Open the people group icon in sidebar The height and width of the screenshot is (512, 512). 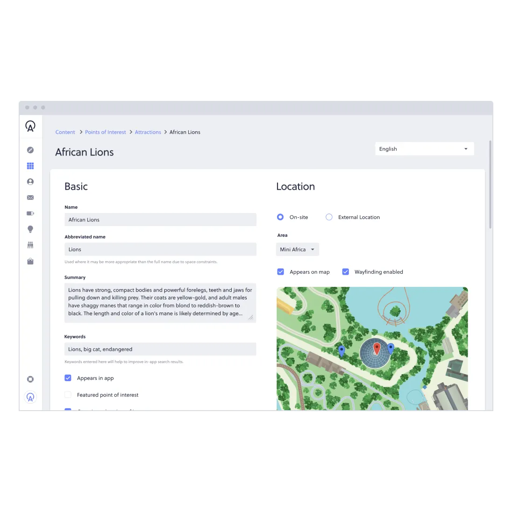30,245
